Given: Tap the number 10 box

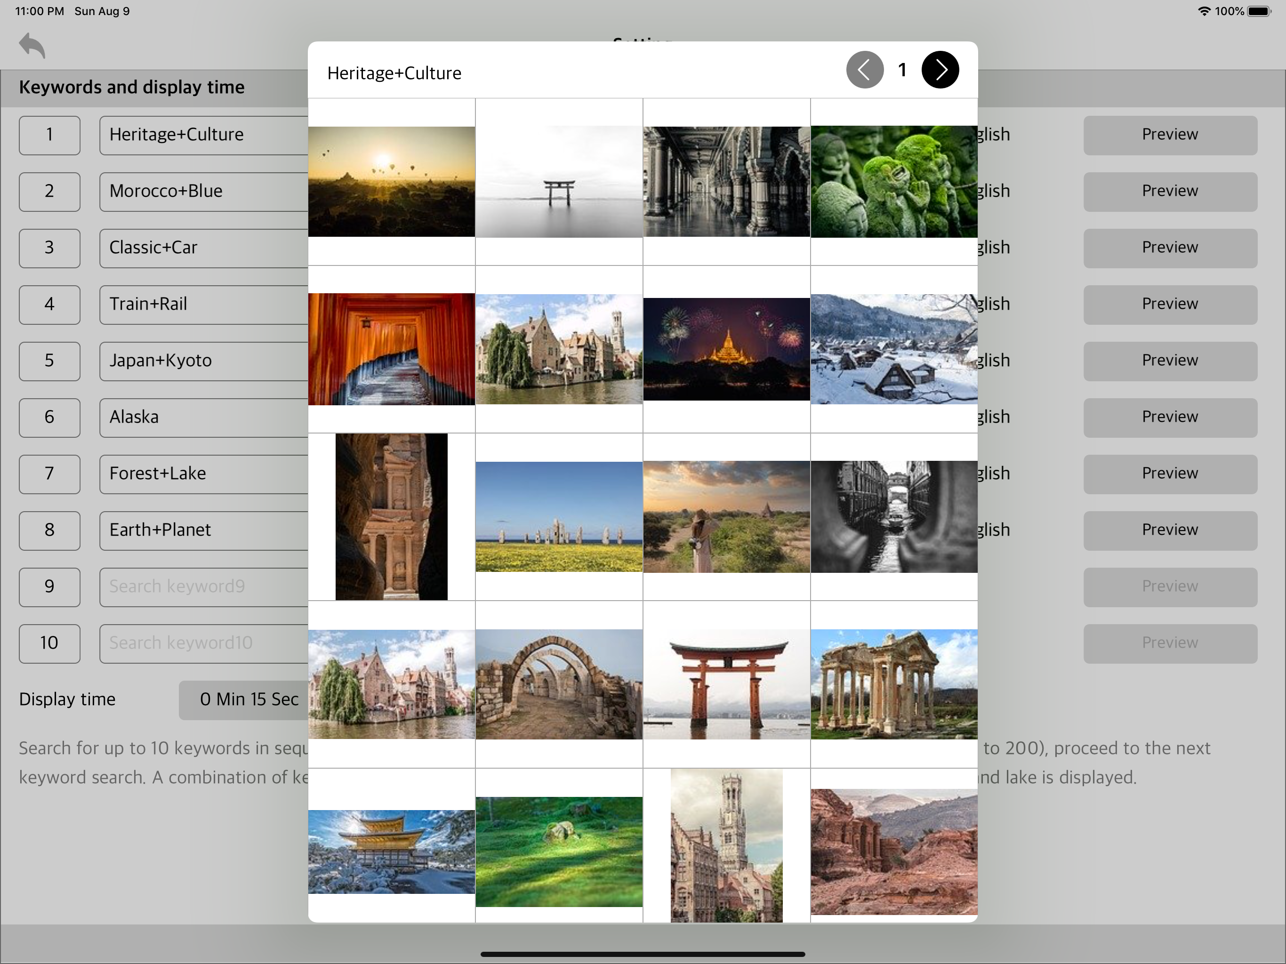Looking at the screenshot, I should click(49, 643).
